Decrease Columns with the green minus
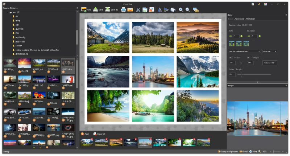290x156 pixels. [x=249, y=36]
